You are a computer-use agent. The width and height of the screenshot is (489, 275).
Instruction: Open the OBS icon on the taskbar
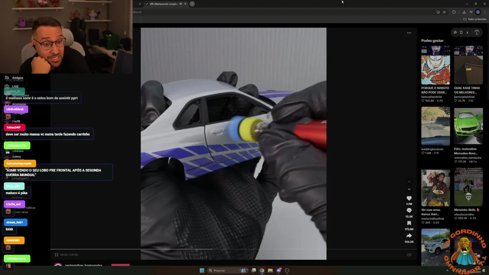point(287,270)
